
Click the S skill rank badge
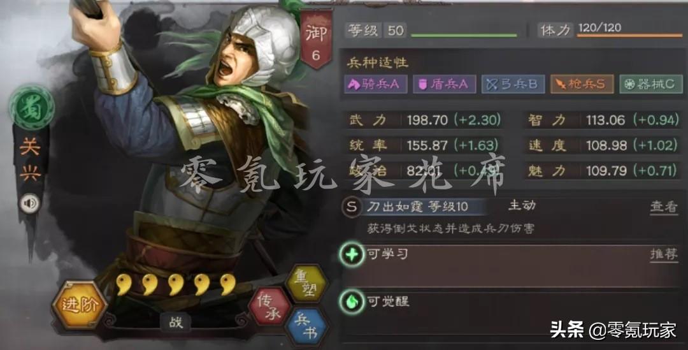coord(352,207)
